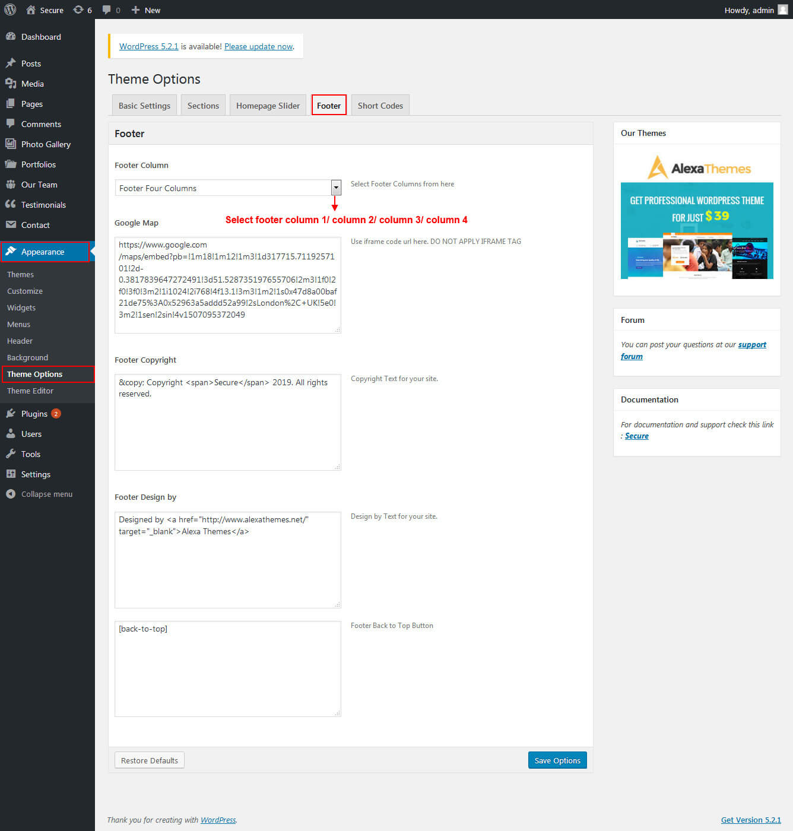Click the Portfolios folder icon
The height and width of the screenshot is (831, 793).
click(11, 164)
